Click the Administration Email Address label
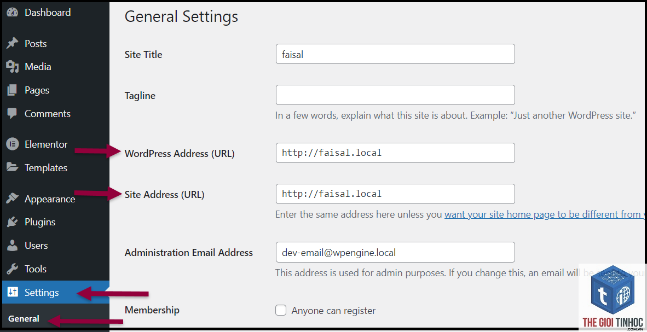Image resolution: width=647 pixels, height=332 pixels. (188, 252)
